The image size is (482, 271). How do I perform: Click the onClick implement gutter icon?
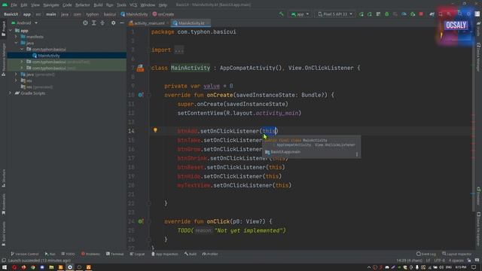(141, 221)
